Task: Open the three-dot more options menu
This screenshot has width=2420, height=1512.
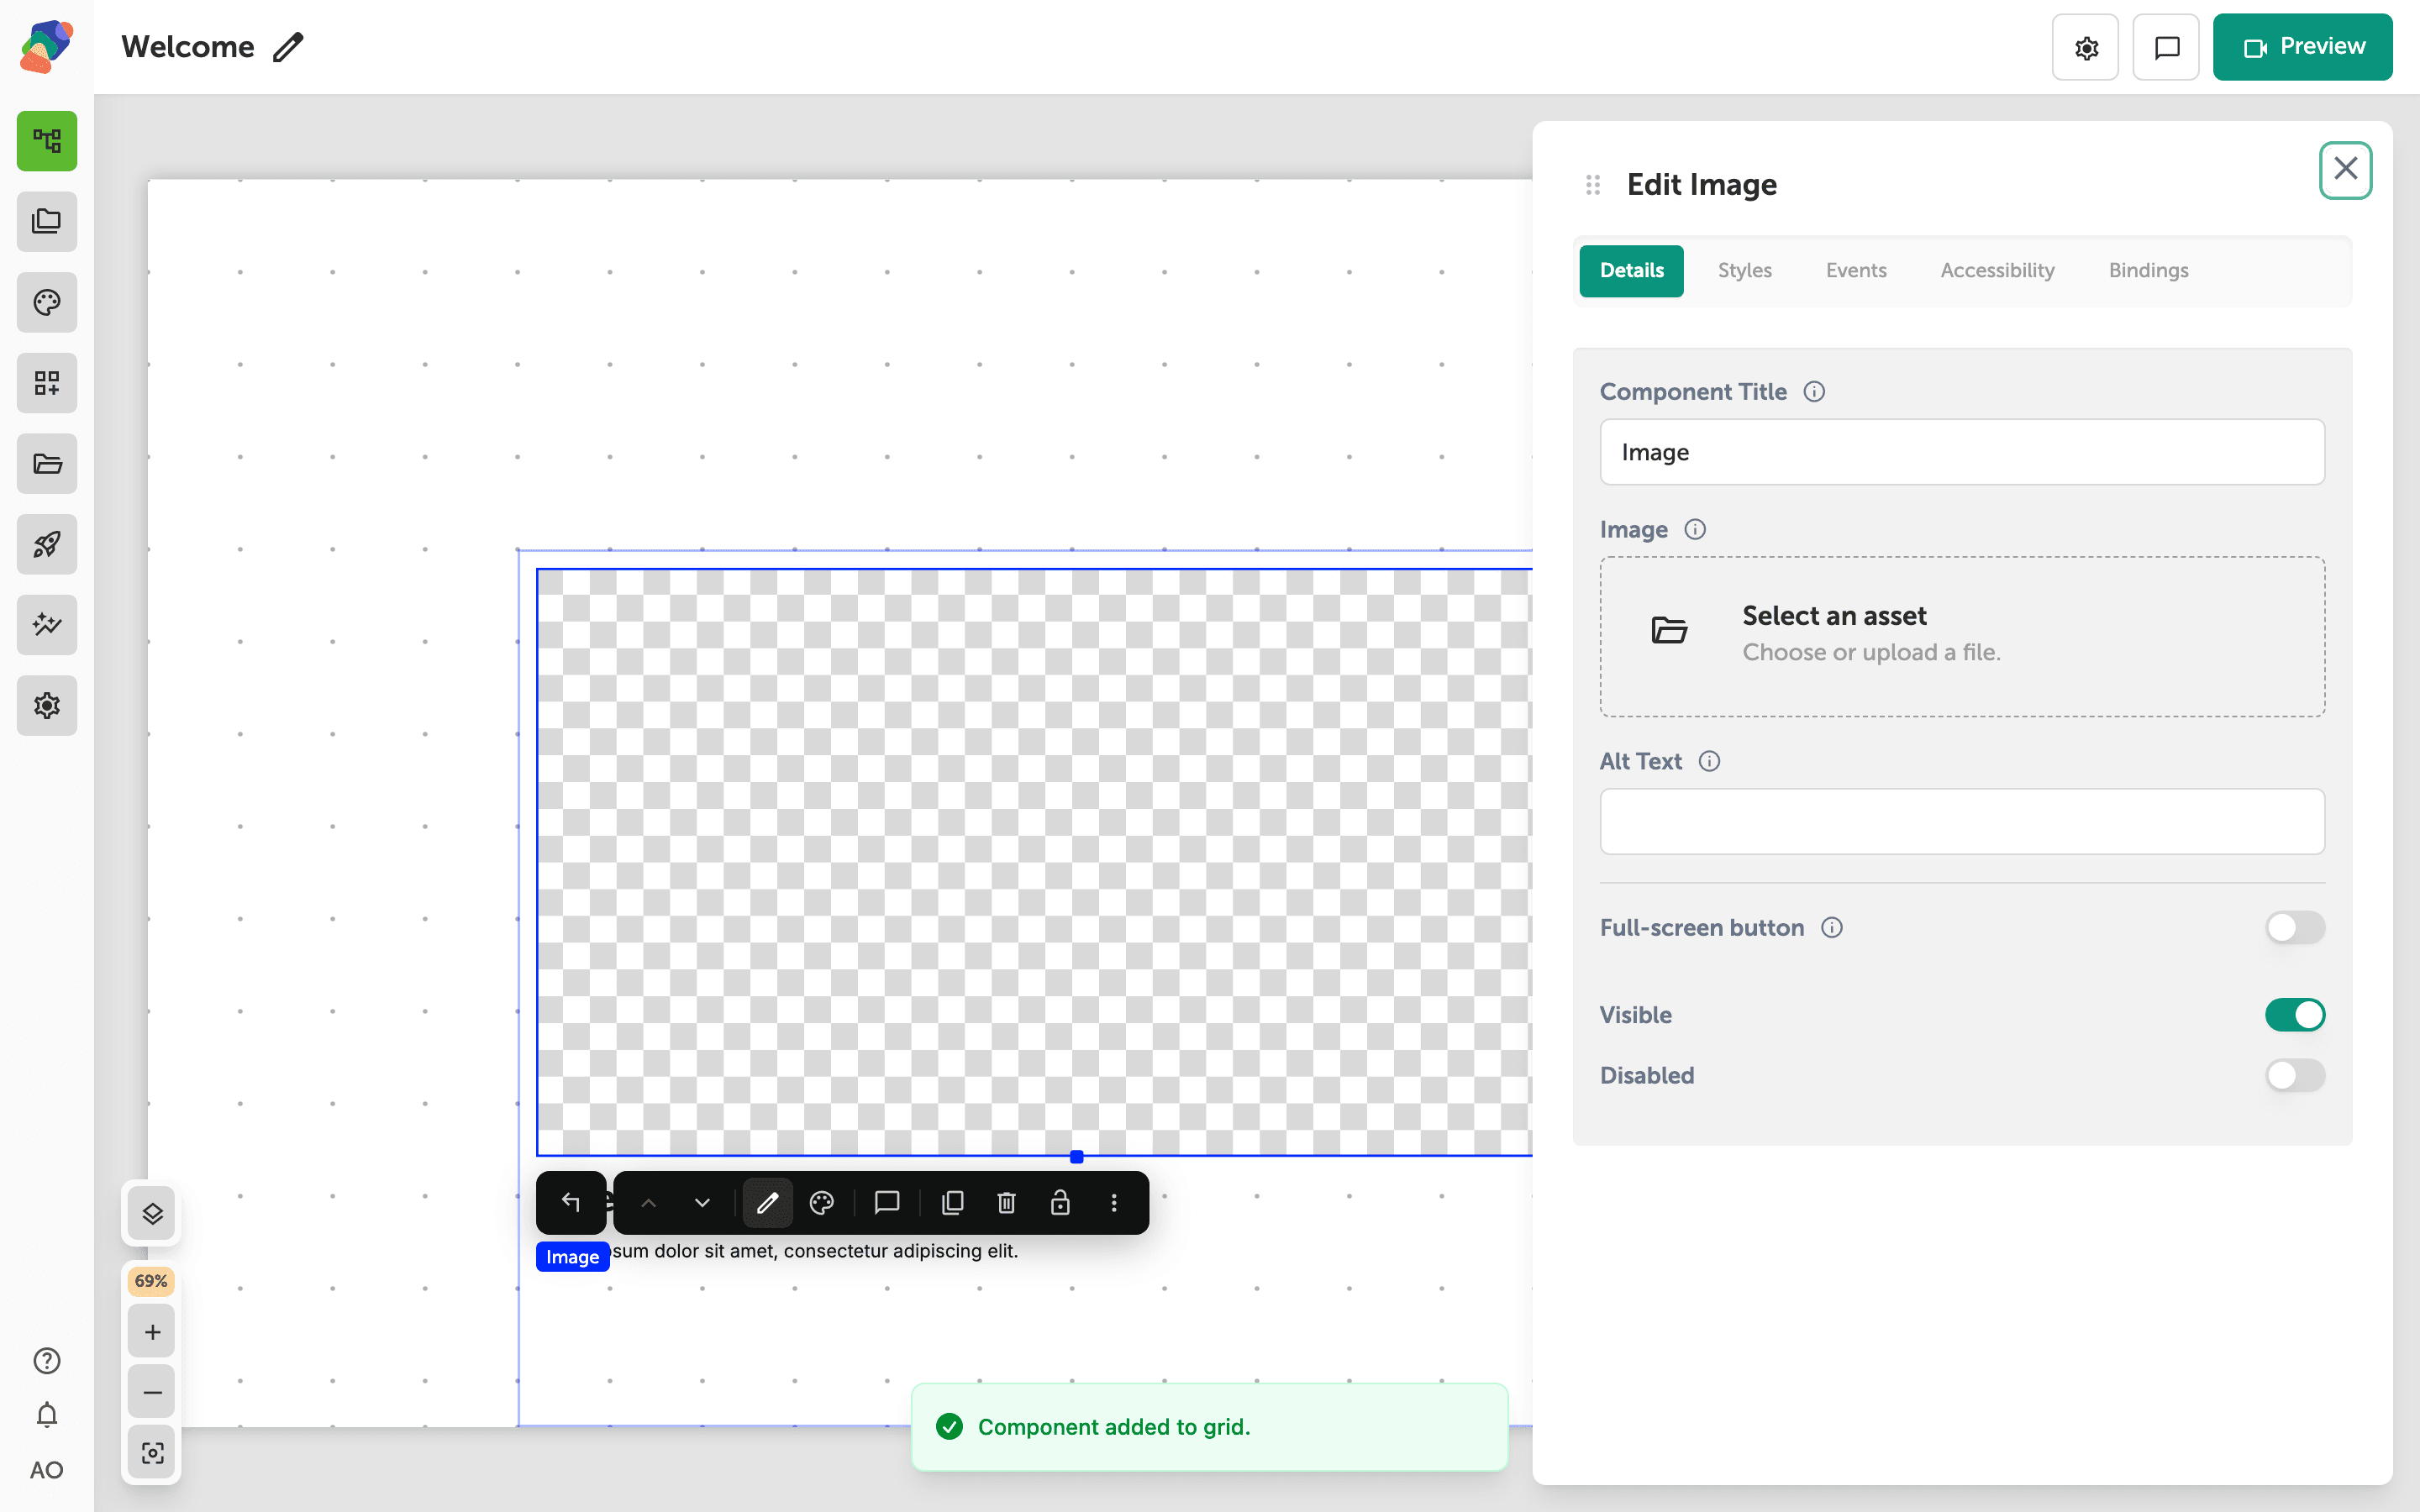Action: (x=1114, y=1202)
